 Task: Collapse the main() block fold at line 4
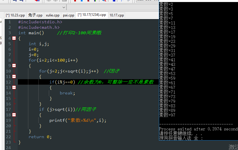point(14,38)
